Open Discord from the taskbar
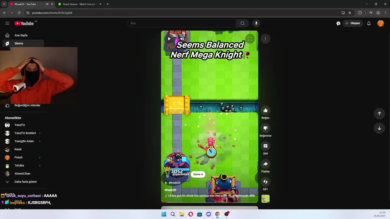Viewport: 390px width, 219px height. tap(209, 214)
